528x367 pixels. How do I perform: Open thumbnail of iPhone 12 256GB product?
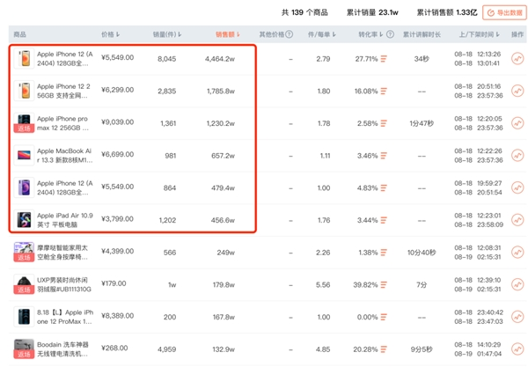tap(24, 91)
